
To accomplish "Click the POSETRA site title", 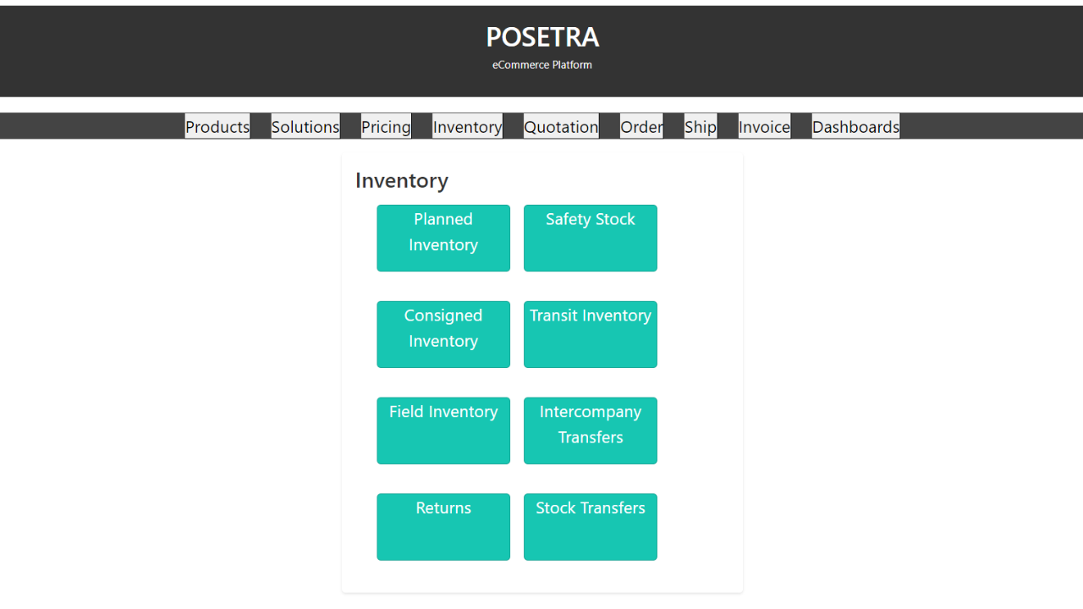I will click(542, 37).
